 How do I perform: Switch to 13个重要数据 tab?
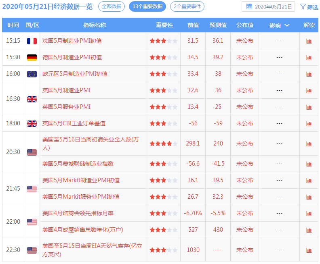tap(147, 6)
